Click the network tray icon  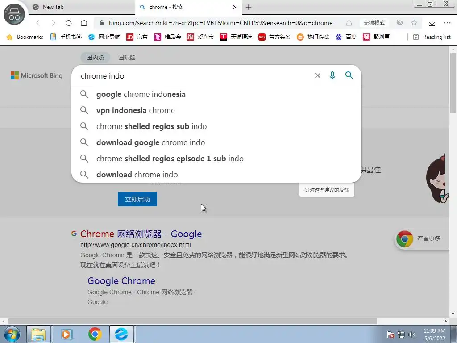(x=401, y=335)
